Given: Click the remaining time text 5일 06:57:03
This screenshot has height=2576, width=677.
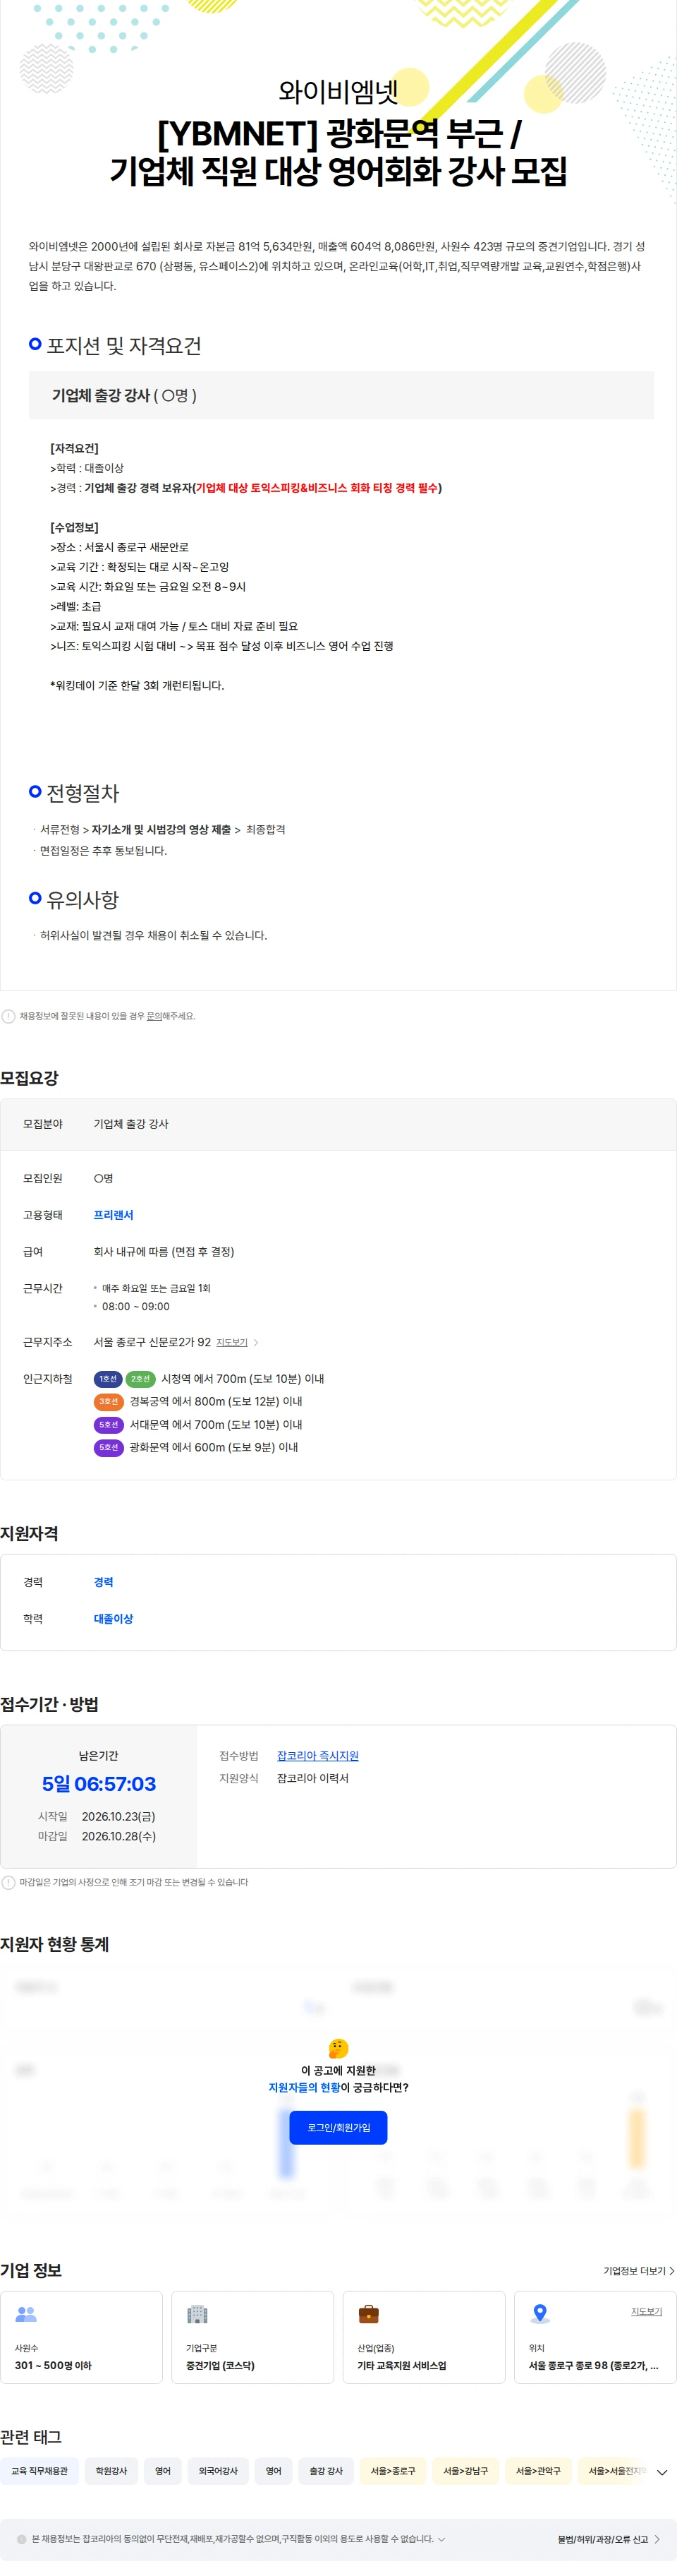Looking at the screenshot, I should pos(99,1784).
